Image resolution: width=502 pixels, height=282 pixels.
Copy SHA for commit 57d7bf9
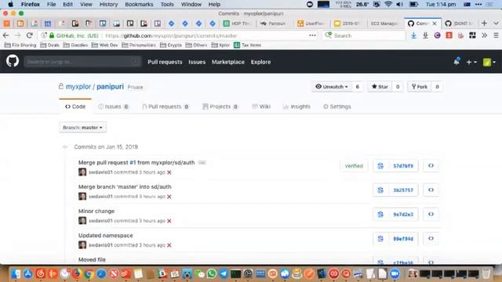tap(380, 166)
